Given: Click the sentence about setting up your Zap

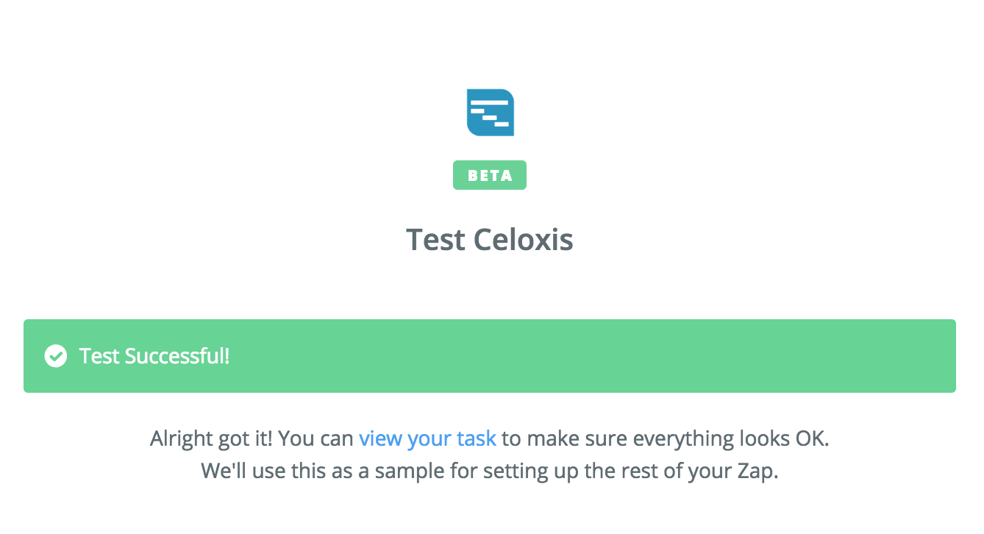Looking at the screenshot, I should [489, 471].
